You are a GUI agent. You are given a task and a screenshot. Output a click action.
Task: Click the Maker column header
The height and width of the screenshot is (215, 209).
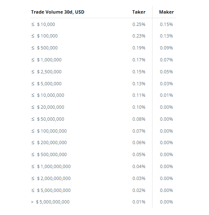(x=166, y=12)
